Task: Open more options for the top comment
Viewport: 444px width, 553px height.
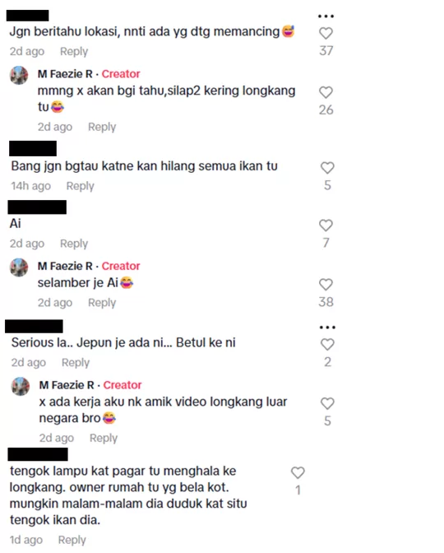Action: pyautogui.click(x=326, y=16)
